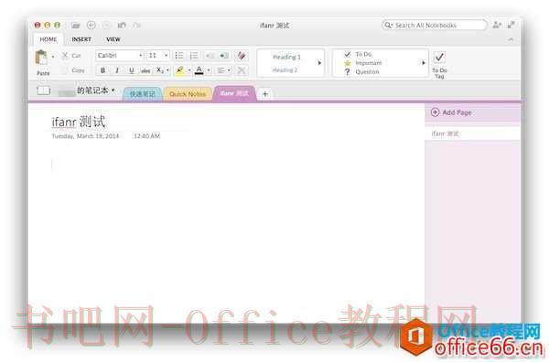Click the back navigation arrow
This screenshot has height=362, width=549.
pyautogui.click(x=91, y=26)
